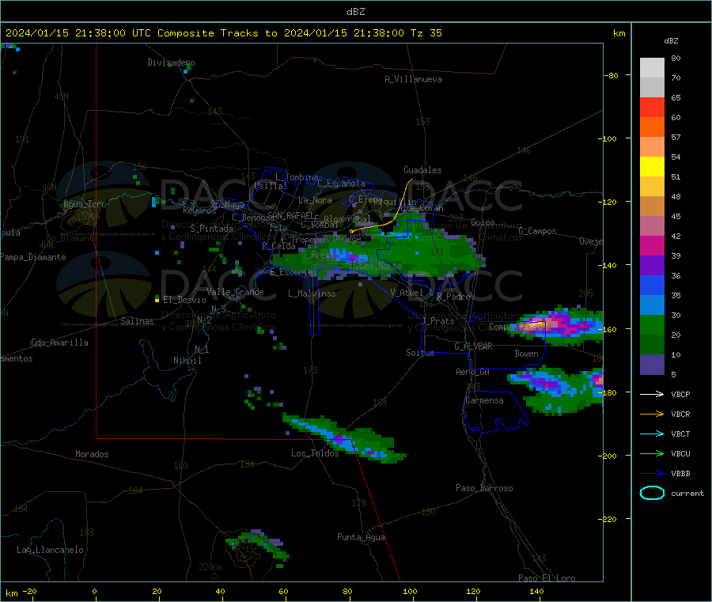Image resolution: width=712 pixels, height=602 pixels.
Task: Click the 'Paso_El_Loro' map label
Action: [x=547, y=578]
